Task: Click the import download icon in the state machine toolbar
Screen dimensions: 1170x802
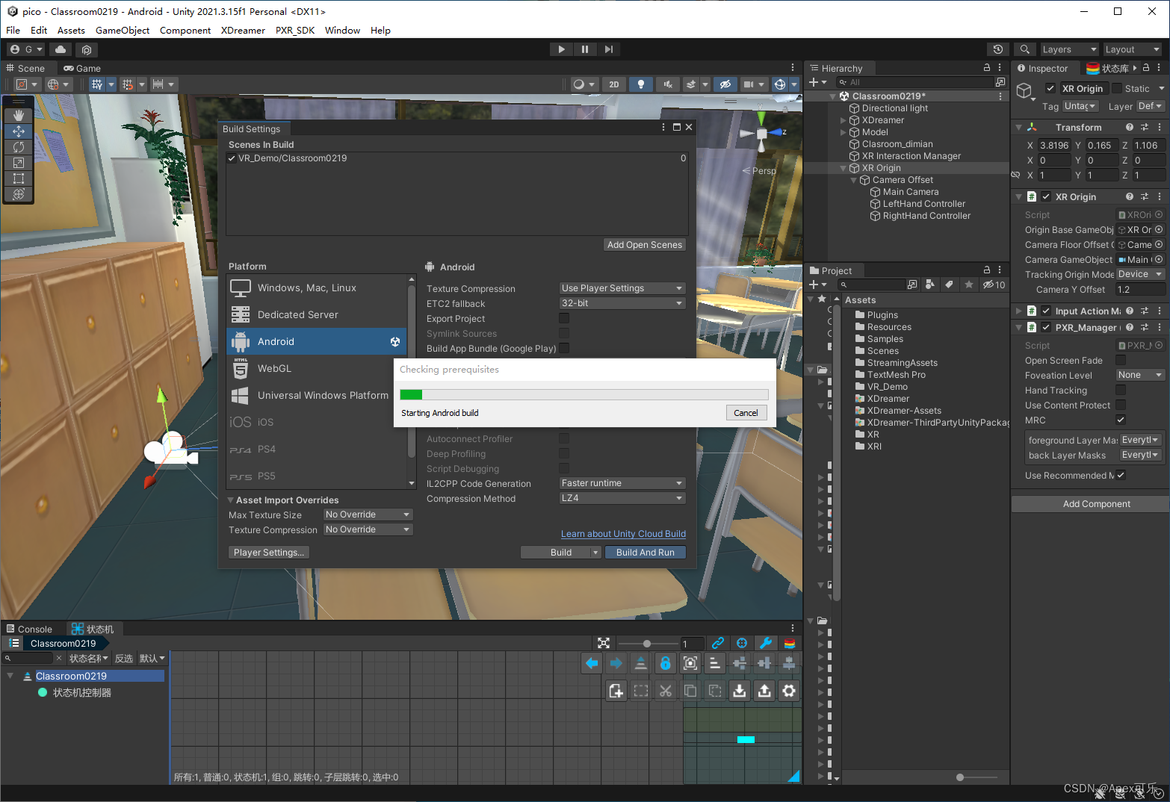Action: [740, 691]
